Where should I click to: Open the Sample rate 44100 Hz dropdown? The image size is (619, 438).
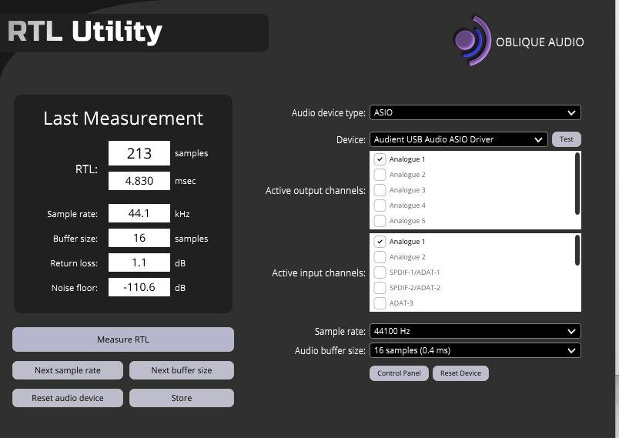[475, 331]
